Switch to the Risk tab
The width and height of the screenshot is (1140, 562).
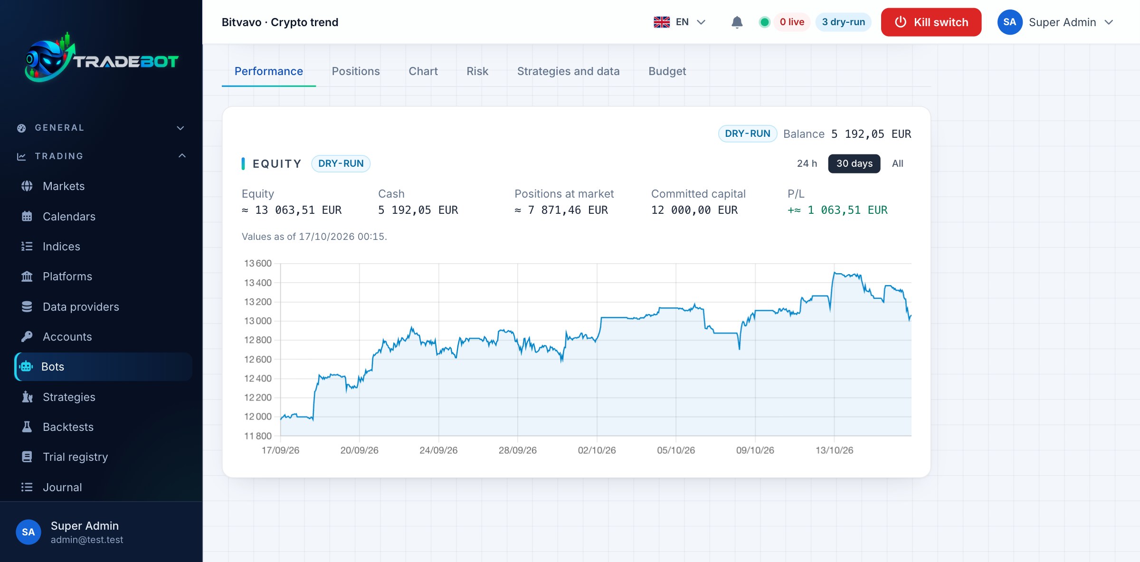point(477,71)
